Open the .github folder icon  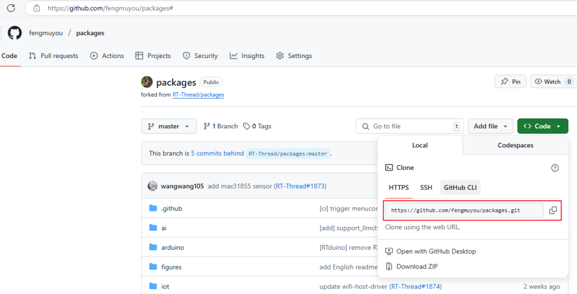153,208
